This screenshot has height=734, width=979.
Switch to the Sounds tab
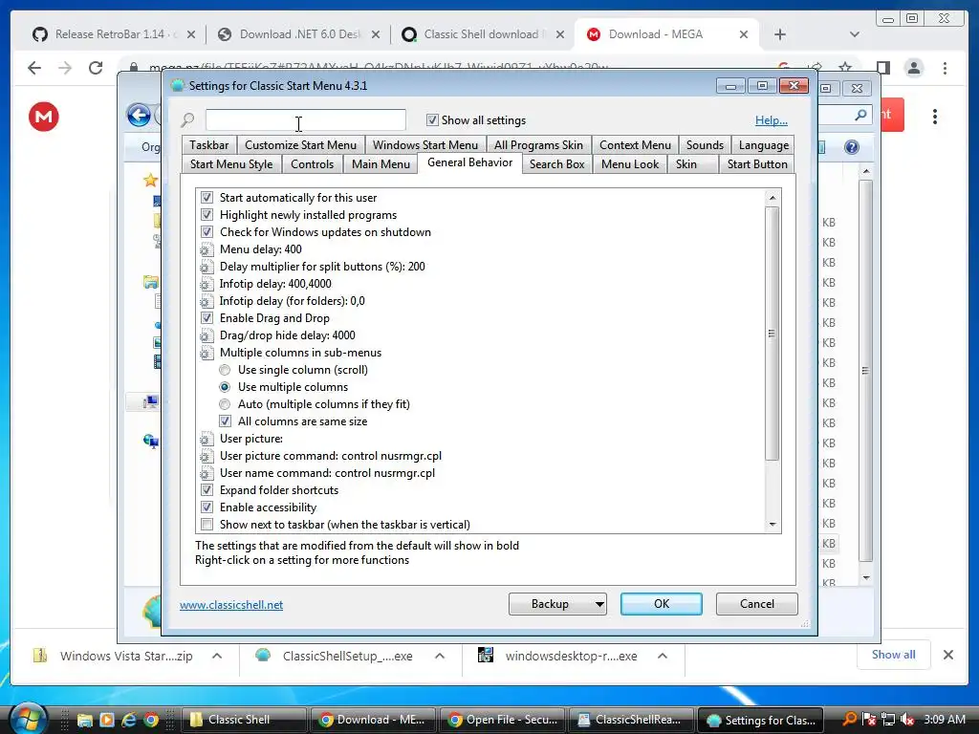[x=705, y=145]
